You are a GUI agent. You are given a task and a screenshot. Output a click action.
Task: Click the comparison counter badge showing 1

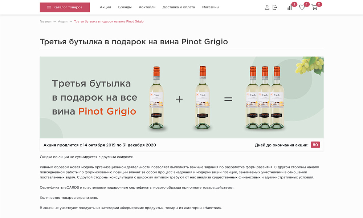[x=294, y=4]
